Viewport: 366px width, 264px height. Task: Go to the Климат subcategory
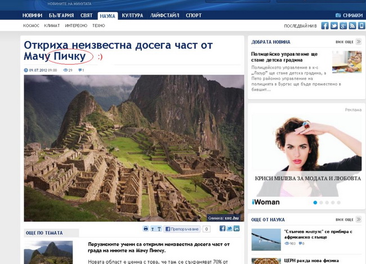pos(52,26)
